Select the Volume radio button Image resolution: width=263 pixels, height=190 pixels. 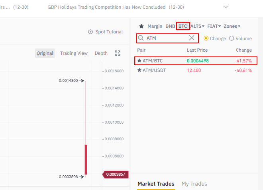click(x=232, y=39)
